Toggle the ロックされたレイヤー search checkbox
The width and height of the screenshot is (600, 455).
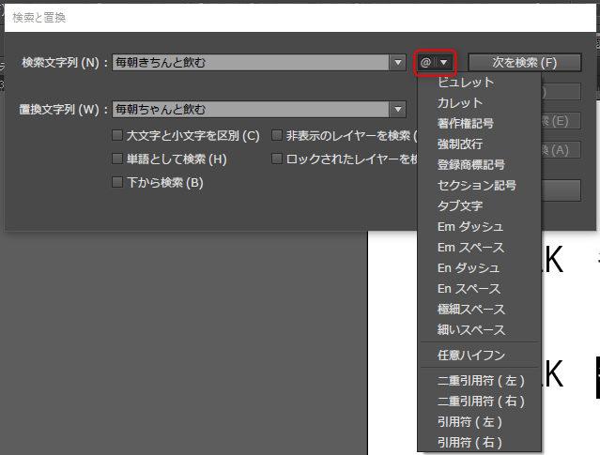[x=278, y=159]
